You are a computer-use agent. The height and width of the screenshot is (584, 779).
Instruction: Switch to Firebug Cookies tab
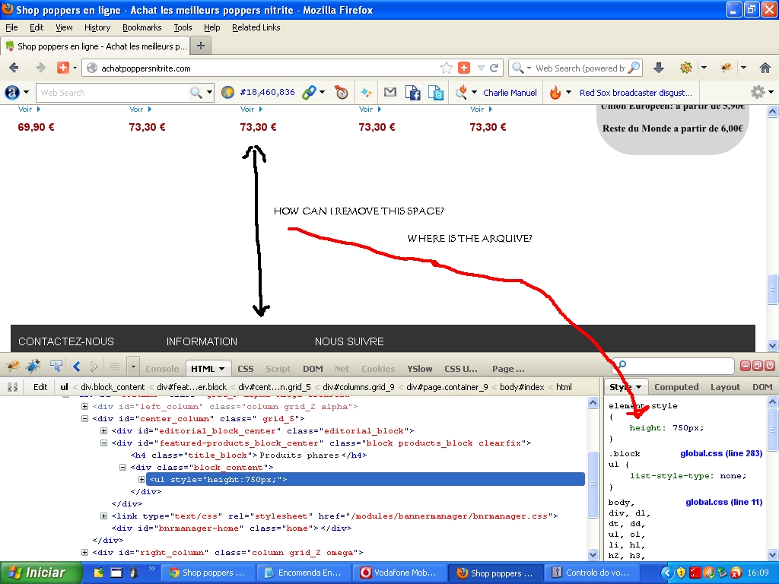[x=378, y=369]
